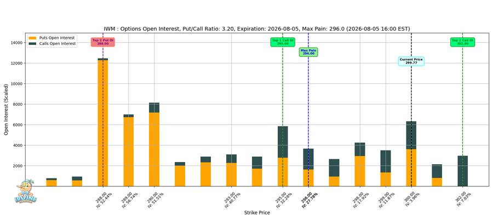Screen dimensions: 493x219
Task: Click the green 'Top 1 Call OI 295.00' annotation
Action: (283, 42)
